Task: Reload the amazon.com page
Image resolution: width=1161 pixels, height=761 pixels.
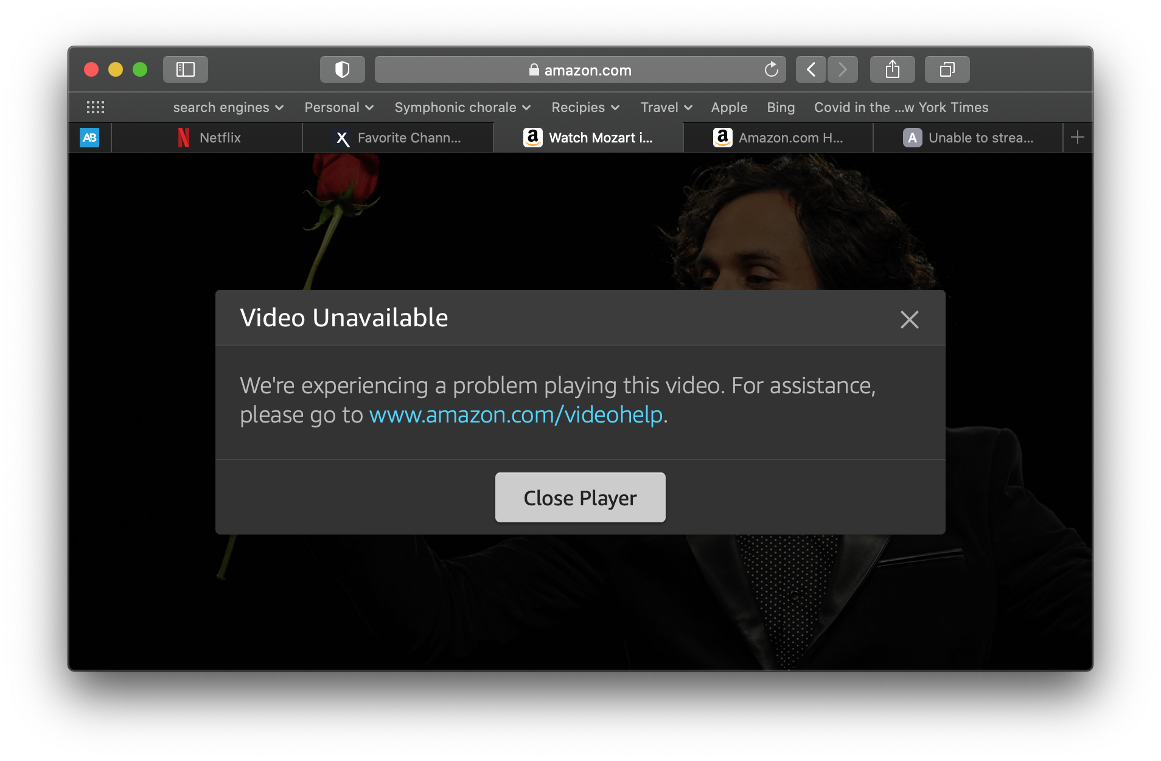Action: 772,69
